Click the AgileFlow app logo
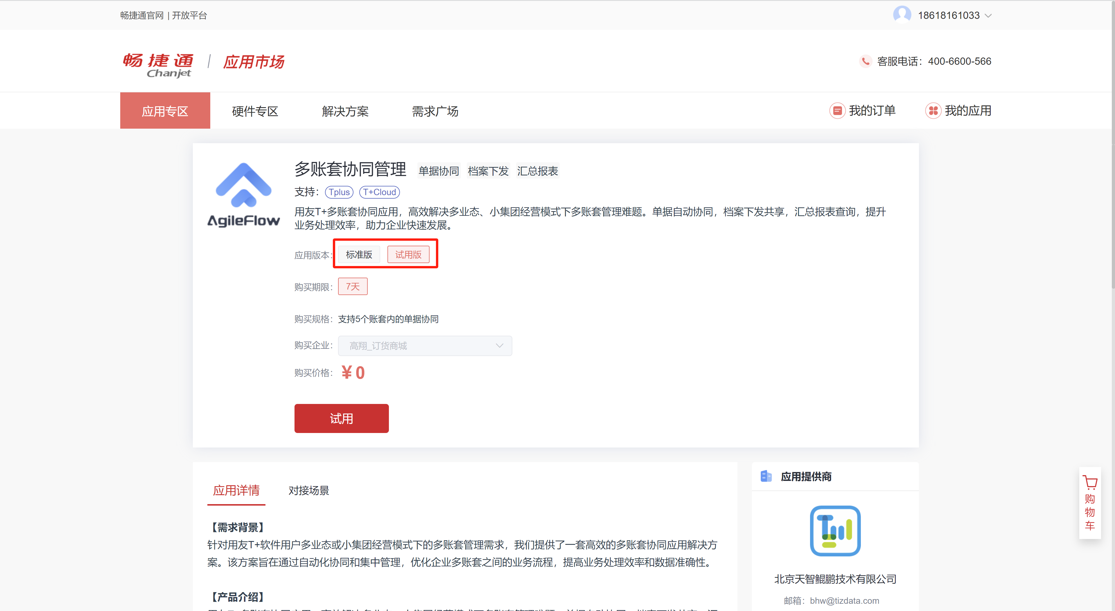Image resolution: width=1115 pixels, height=611 pixels. click(244, 195)
